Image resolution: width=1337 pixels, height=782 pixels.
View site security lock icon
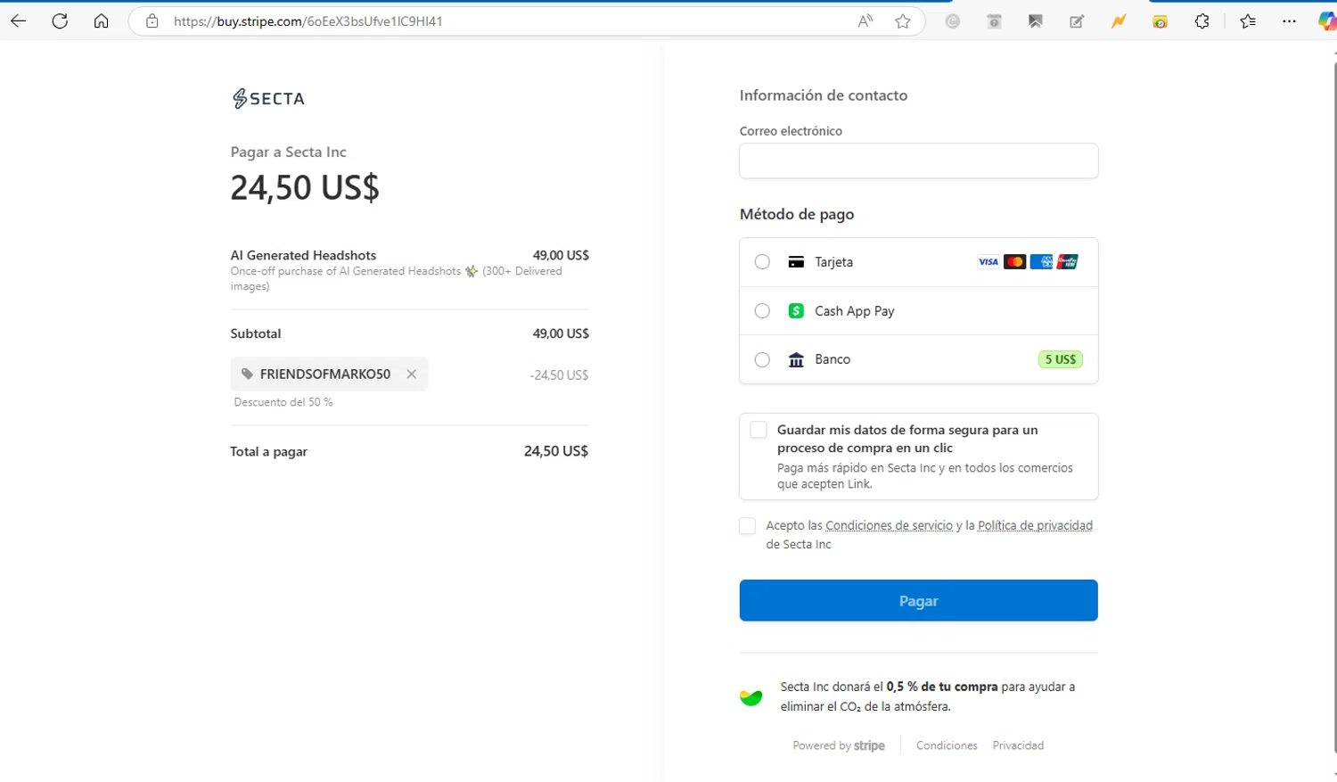pyautogui.click(x=152, y=21)
